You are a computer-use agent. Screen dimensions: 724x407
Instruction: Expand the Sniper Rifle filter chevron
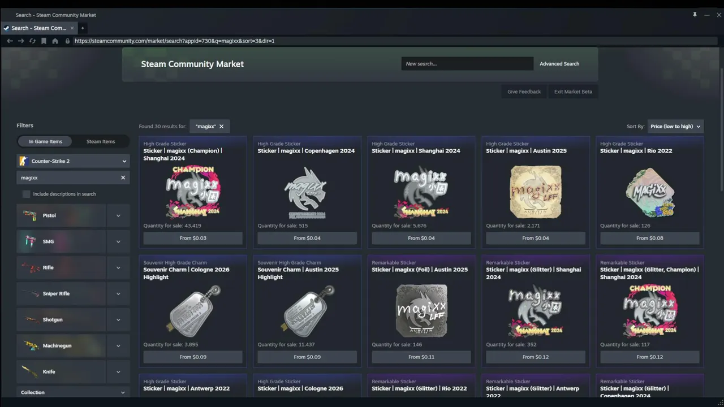(x=118, y=293)
